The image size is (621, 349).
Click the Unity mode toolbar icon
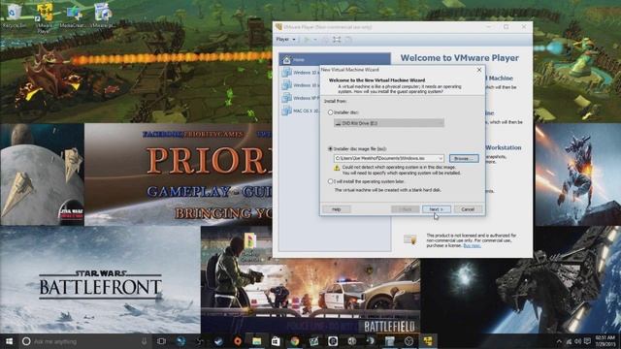pyautogui.click(x=348, y=40)
